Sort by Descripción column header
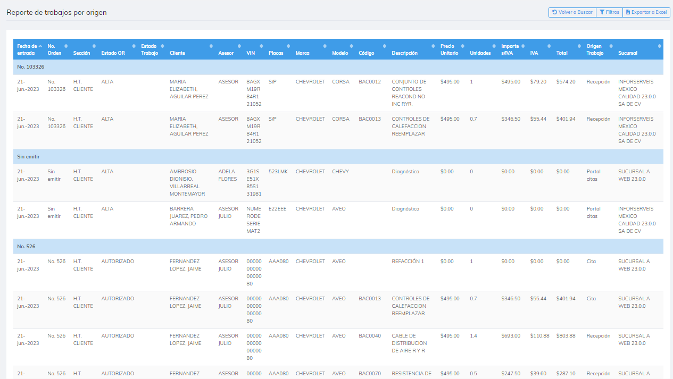The height and width of the screenshot is (379, 673). point(413,49)
